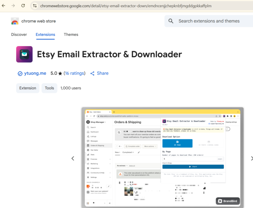Open the Themes tab

(71, 34)
